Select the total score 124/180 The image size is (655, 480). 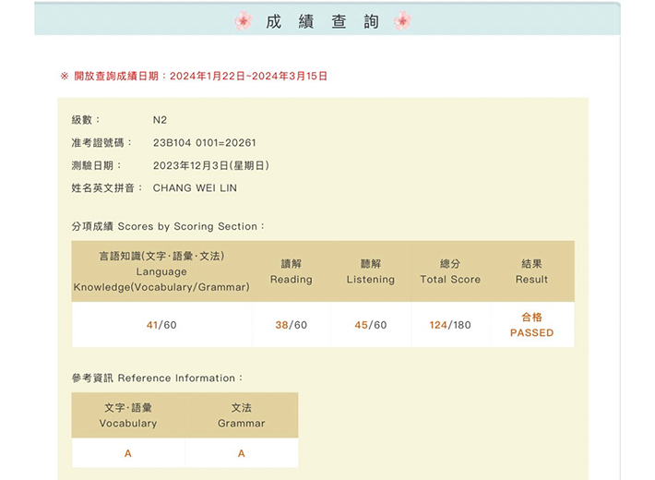coord(450,325)
